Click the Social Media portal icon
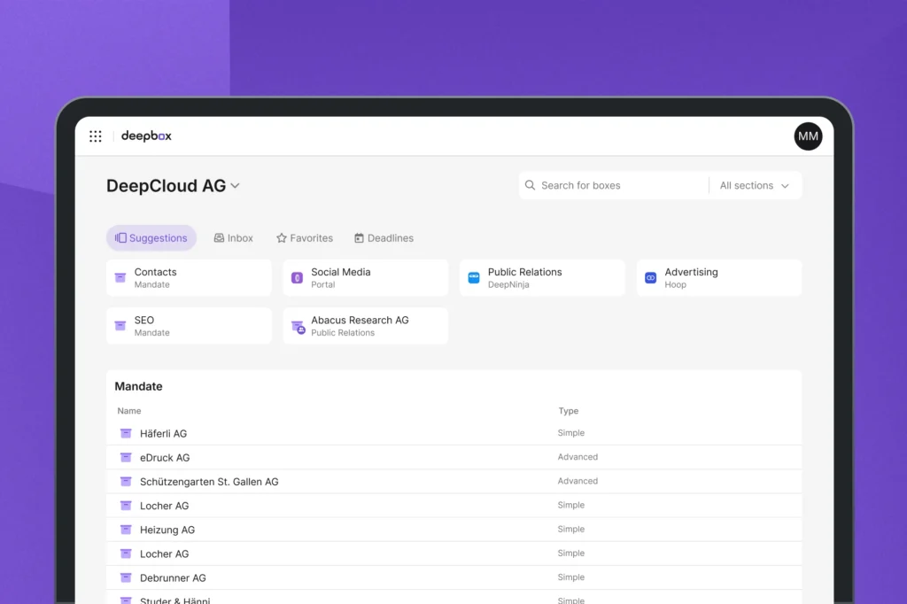This screenshot has width=907, height=604. pos(297,278)
